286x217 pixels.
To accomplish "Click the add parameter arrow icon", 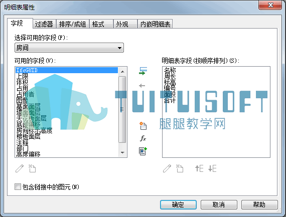I will point(143,71).
